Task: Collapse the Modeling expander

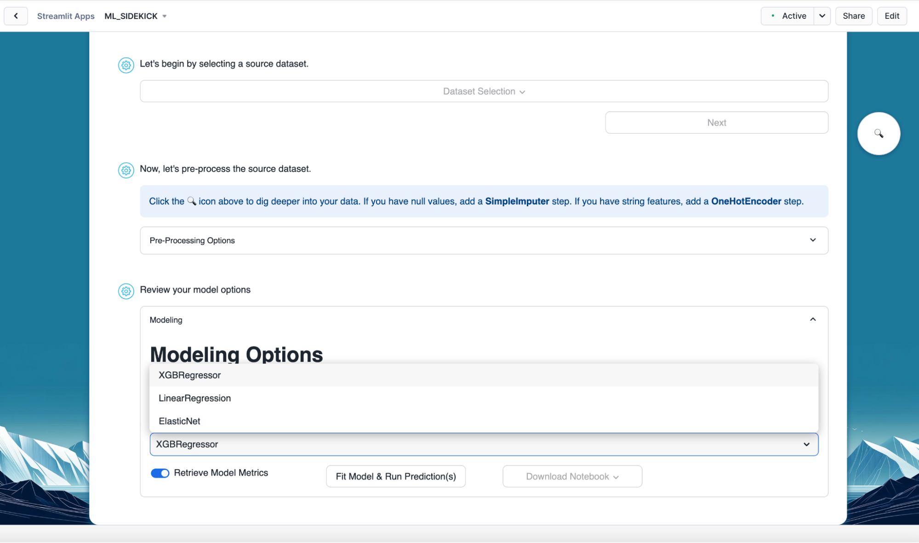Action: (812, 320)
